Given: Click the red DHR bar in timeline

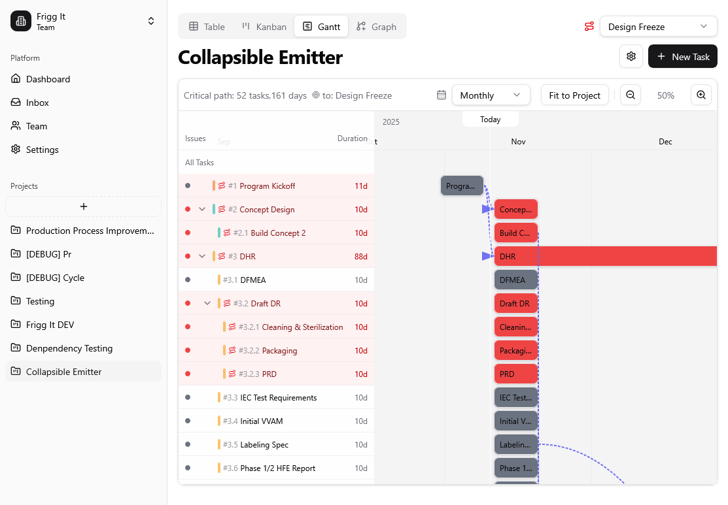Looking at the screenshot, I should click(x=605, y=257).
